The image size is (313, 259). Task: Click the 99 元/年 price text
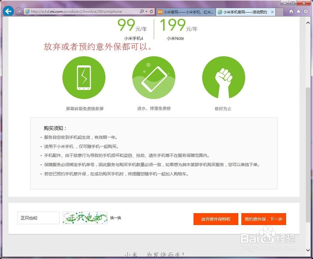pos(132,25)
